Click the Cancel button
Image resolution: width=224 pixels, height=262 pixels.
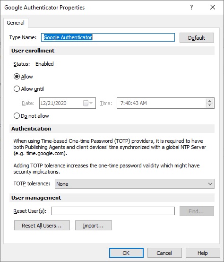point(164,253)
